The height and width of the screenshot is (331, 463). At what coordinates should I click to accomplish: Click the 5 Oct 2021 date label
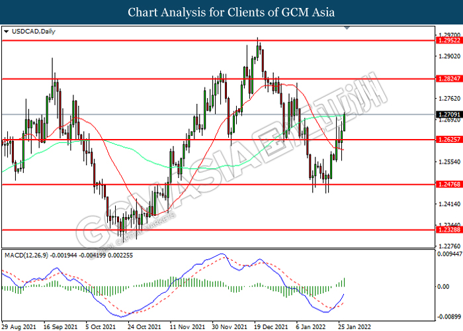coord(101,327)
